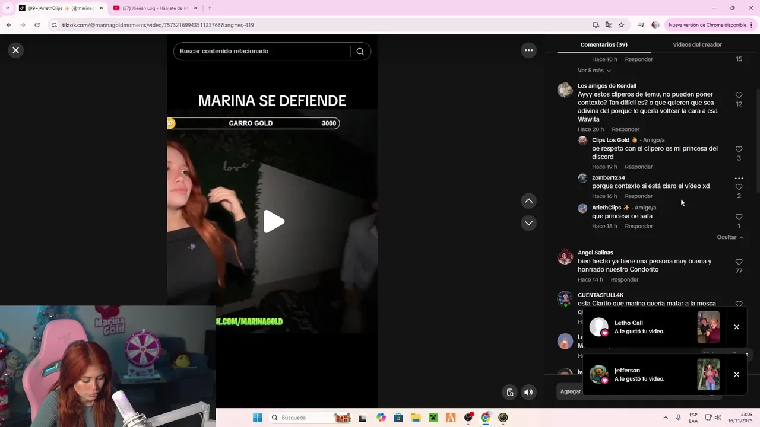This screenshot has height=427, width=760.
Task: Click 'Nueva versión de Chrome disponible' button
Action: [707, 25]
